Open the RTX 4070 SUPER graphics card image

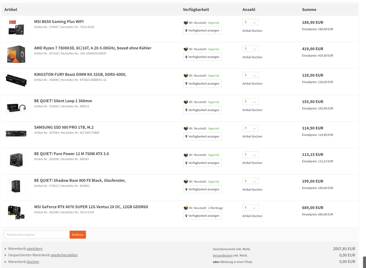16,212
